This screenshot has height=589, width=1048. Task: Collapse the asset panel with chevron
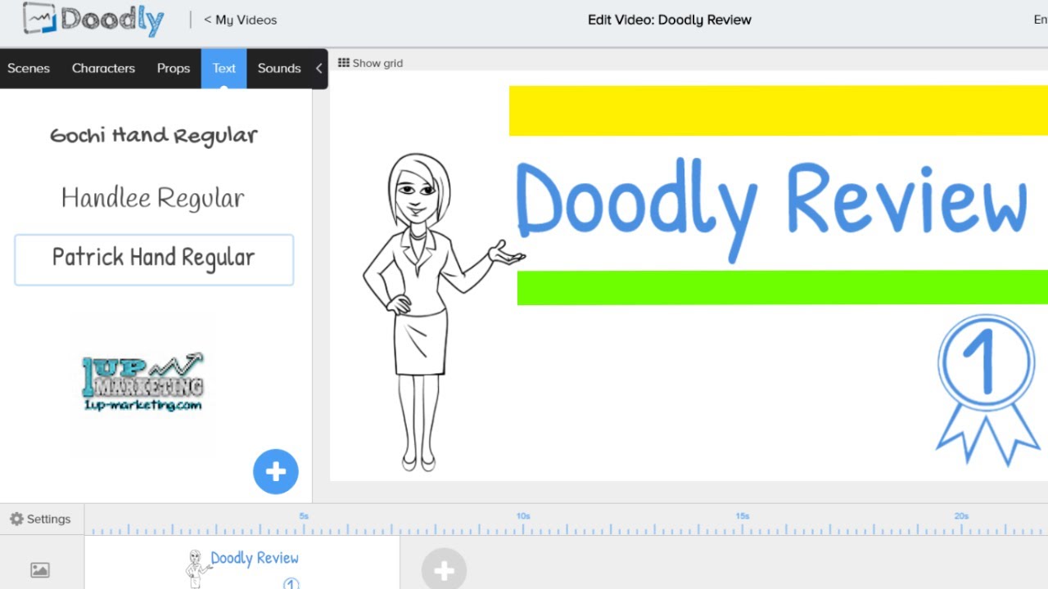point(319,68)
